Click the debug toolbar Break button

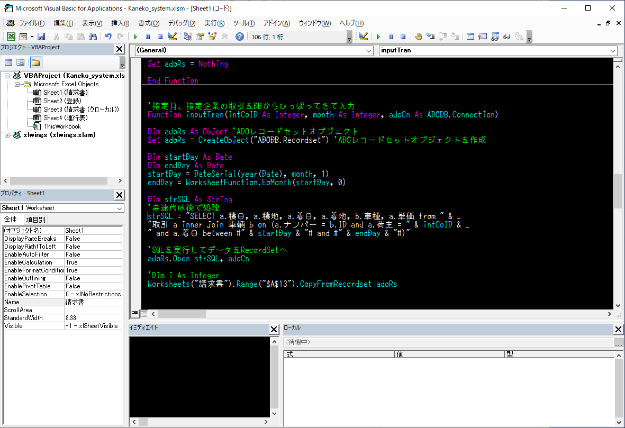pos(391,37)
